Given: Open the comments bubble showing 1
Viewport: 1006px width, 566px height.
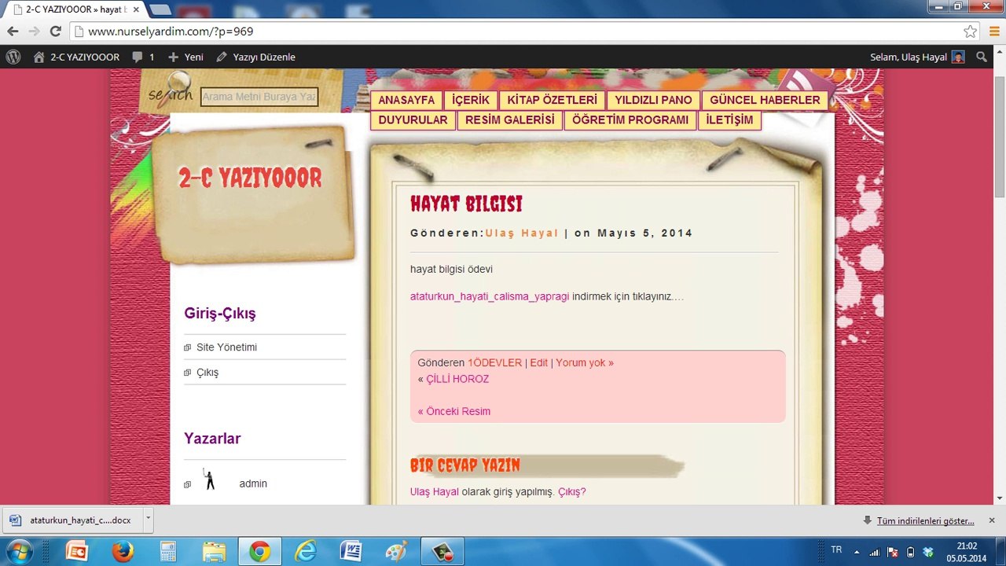Looking at the screenshot, I should tap(143, 57).
